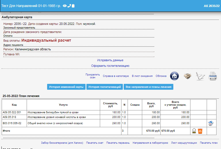Click the Исправить данные link
This screenshot has height=149, width=221.
pyautogui.click(x=110, y=60)
